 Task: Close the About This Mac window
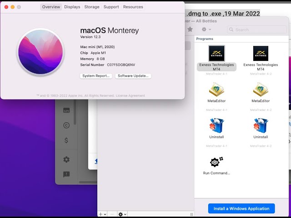[x=6, y=7]
